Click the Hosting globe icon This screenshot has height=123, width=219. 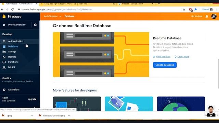[4, 57]
